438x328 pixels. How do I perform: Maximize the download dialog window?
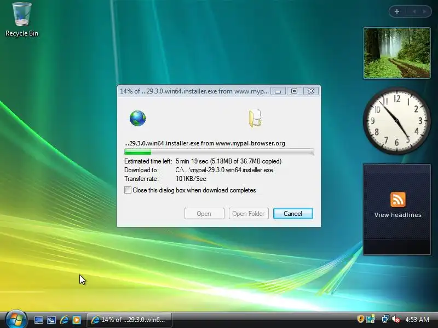point(294,91)
